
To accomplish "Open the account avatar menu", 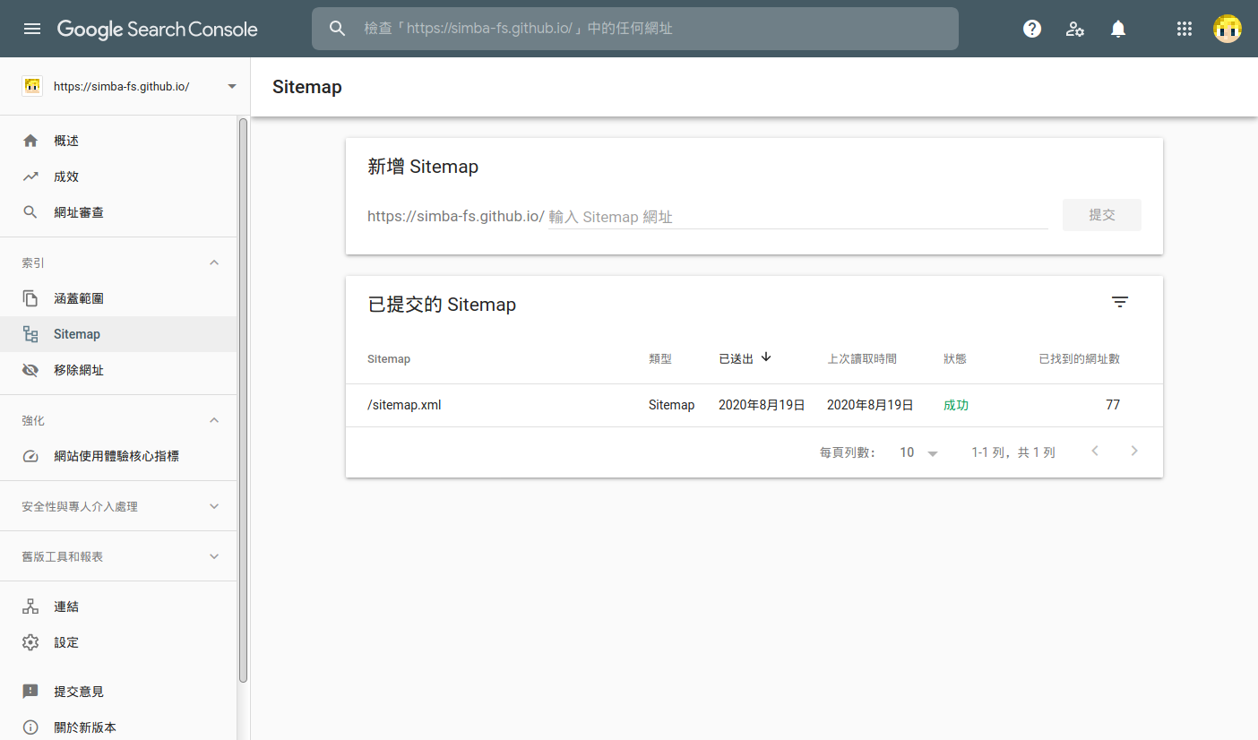I will click(1228, 29).
